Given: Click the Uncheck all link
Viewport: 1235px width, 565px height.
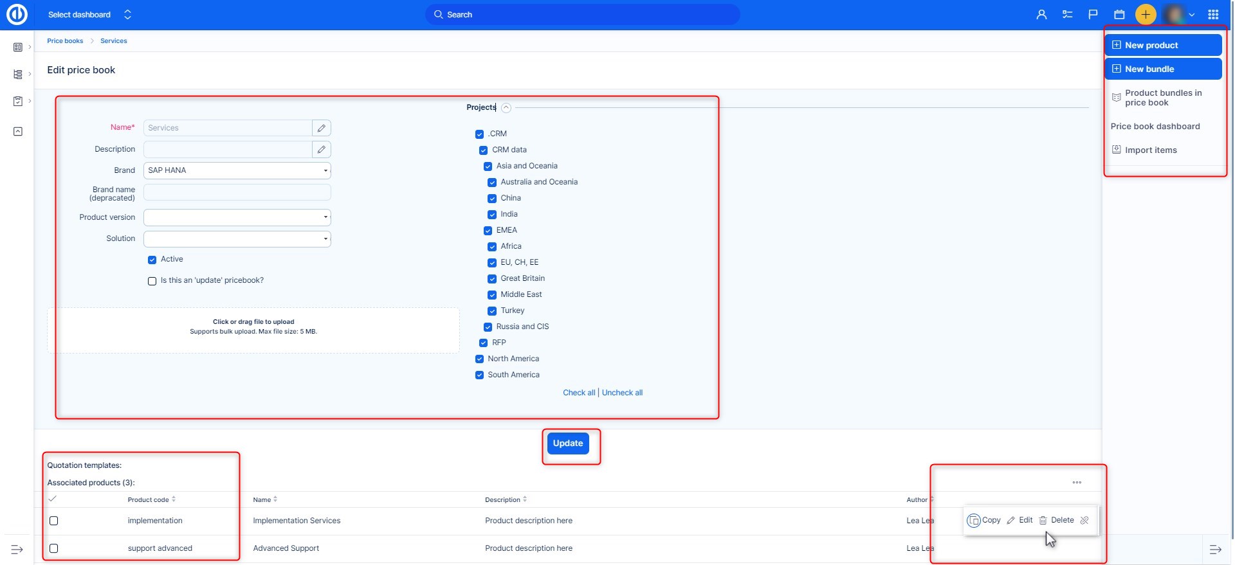Looking at the screenshot, I should pos(622,393).
